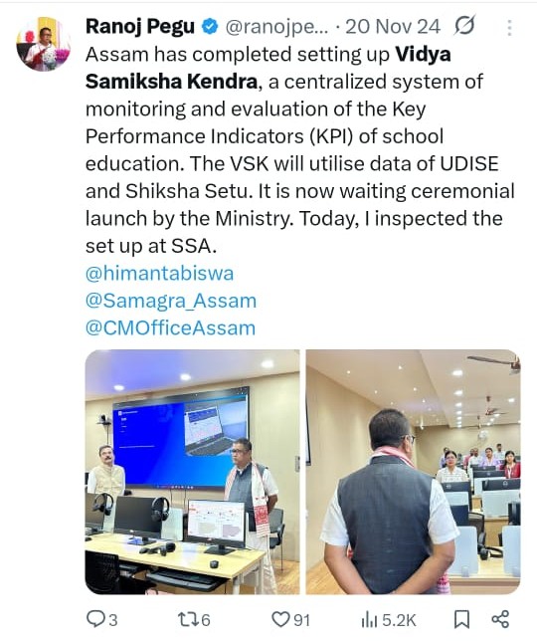Click the tweet text about Vidya Samiksha Kendra
This screenshot has width=537, height=641.
pyautogui.click(x=299, y=150)
